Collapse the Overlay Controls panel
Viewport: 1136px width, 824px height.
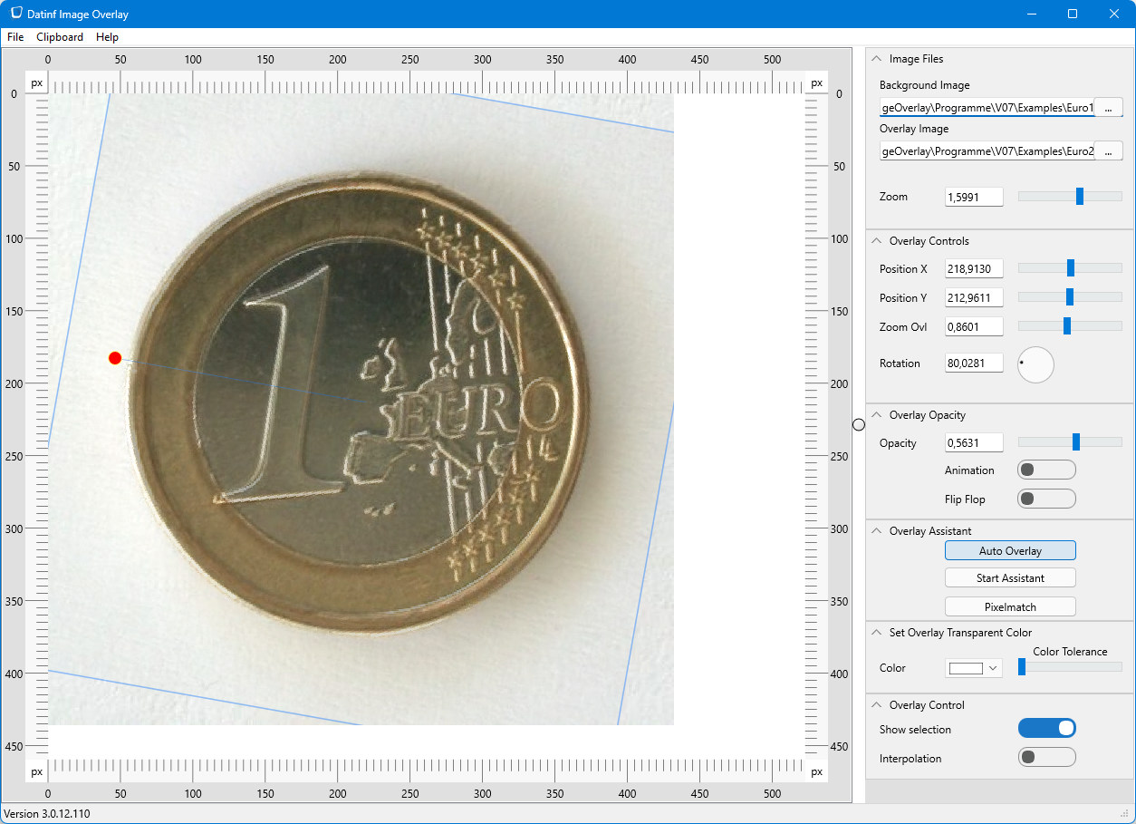(876, 240)
